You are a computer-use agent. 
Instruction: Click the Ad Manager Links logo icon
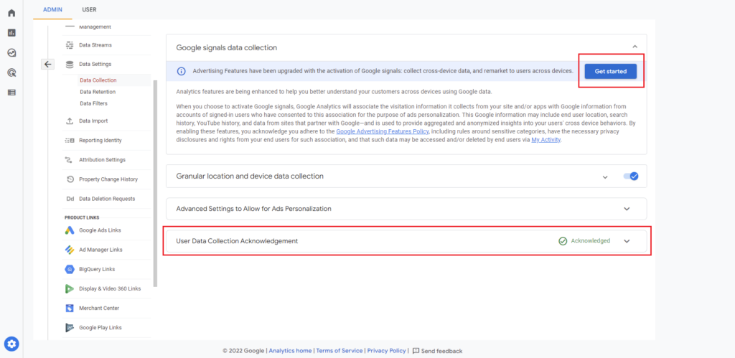point(70,250)
